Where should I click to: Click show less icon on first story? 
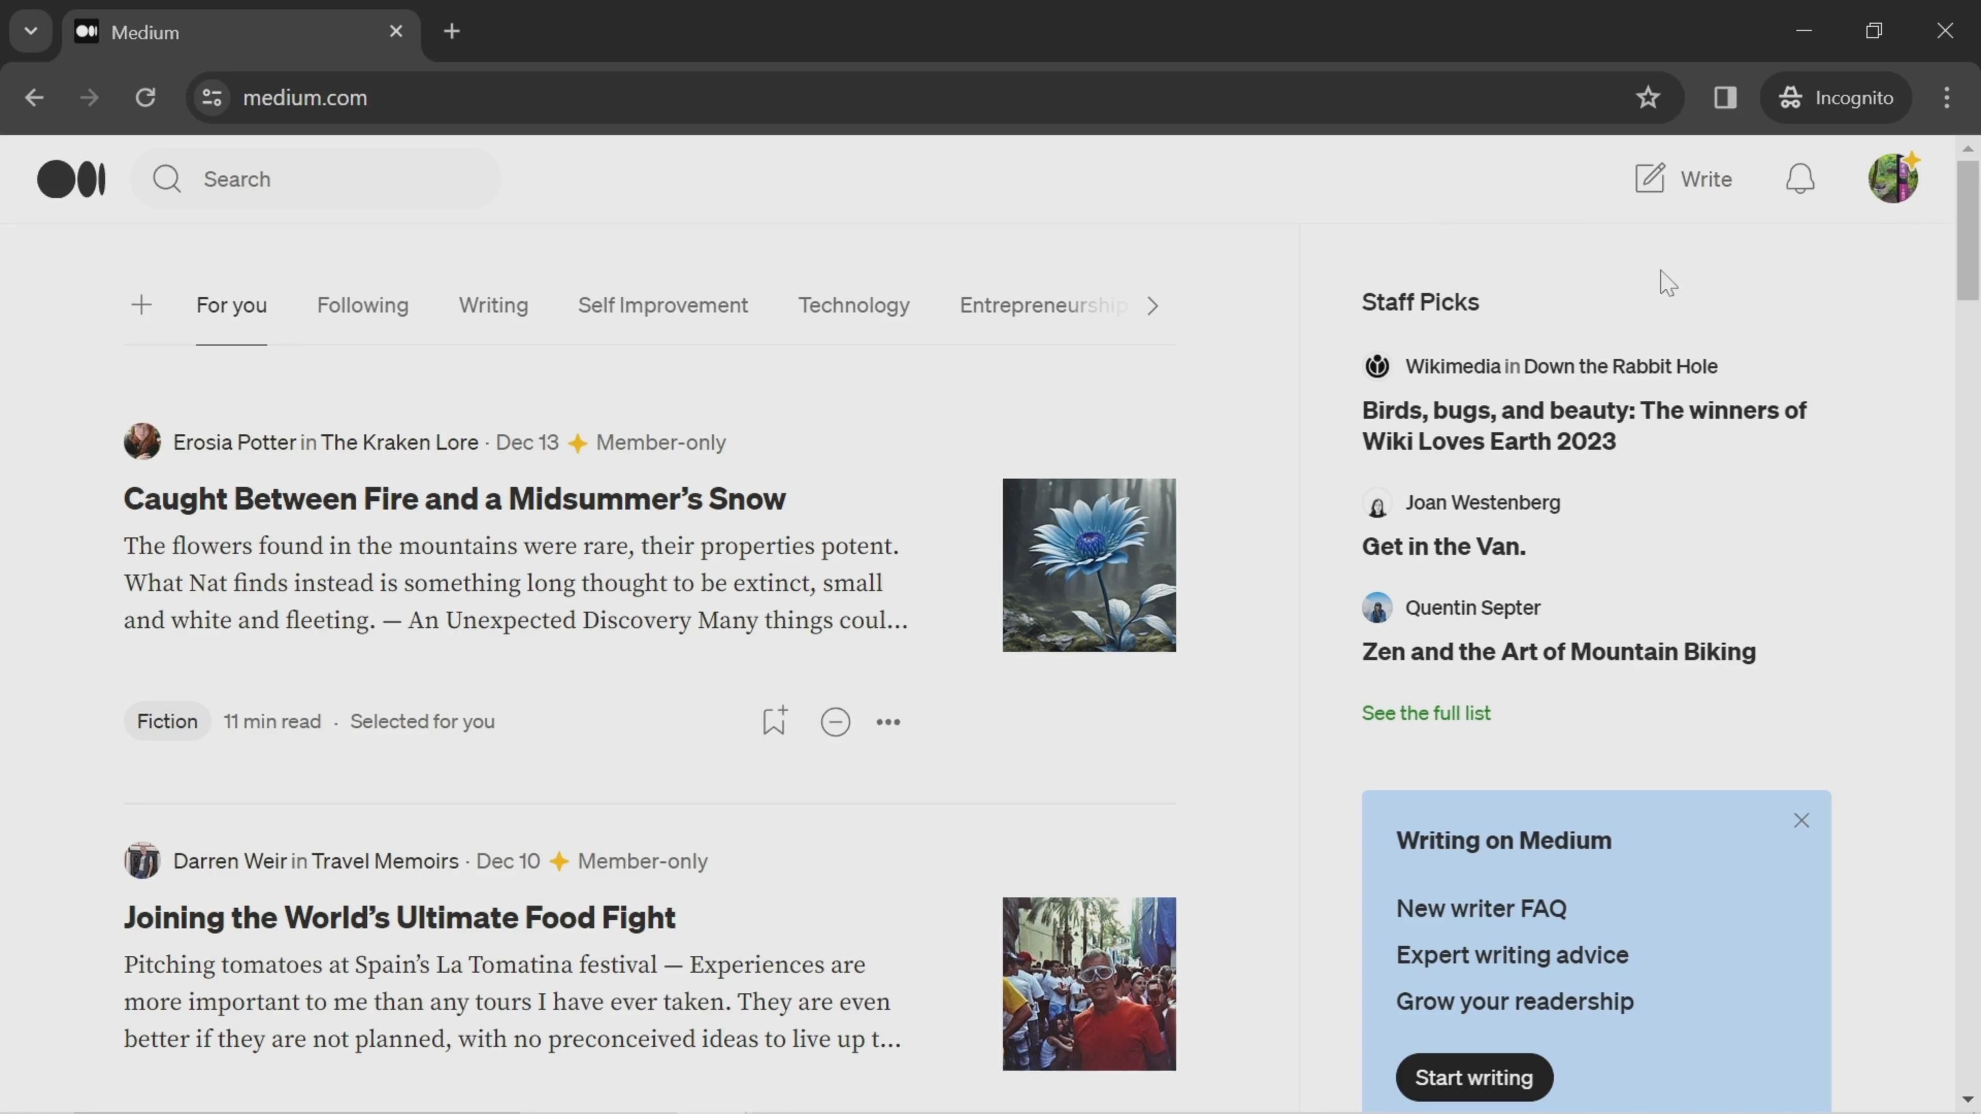point(835,722)
